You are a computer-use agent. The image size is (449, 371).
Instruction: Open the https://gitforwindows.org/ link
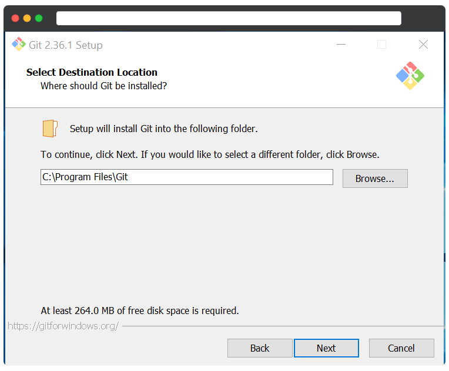tap(63, 326)
